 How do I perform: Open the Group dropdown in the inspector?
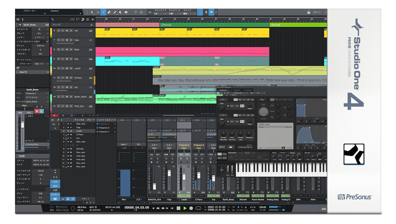click(x=40, y=33)
